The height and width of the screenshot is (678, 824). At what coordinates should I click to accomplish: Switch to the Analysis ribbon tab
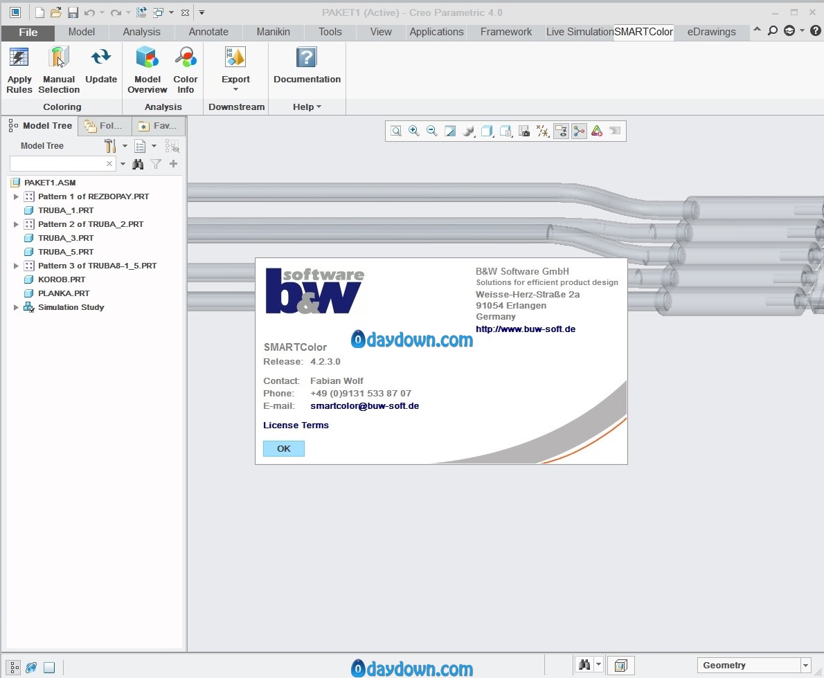141,32
